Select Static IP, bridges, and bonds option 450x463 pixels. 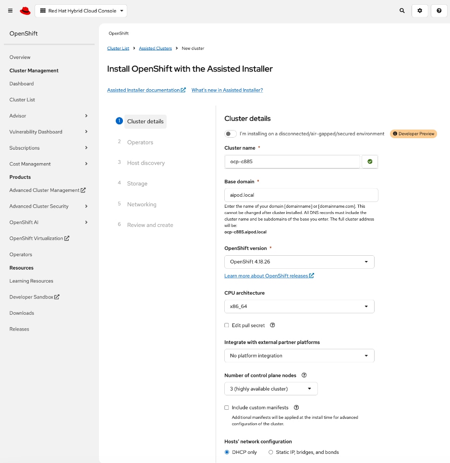(271, 452)
